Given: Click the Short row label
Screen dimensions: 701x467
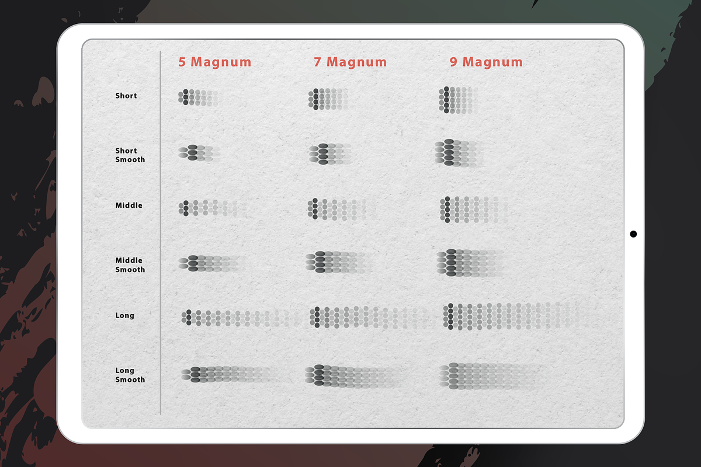Looking at the screenshot, I should point(126,96).
